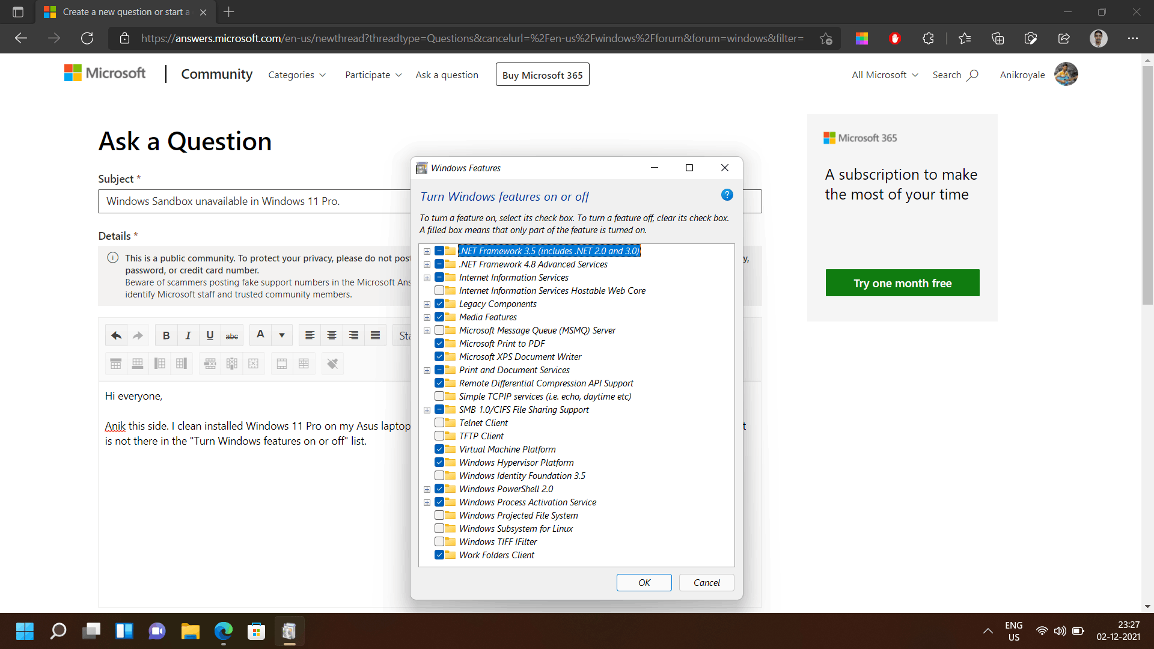Open Search on the Microsoft Community header
1154x649 pixels.
click(955, 75)
